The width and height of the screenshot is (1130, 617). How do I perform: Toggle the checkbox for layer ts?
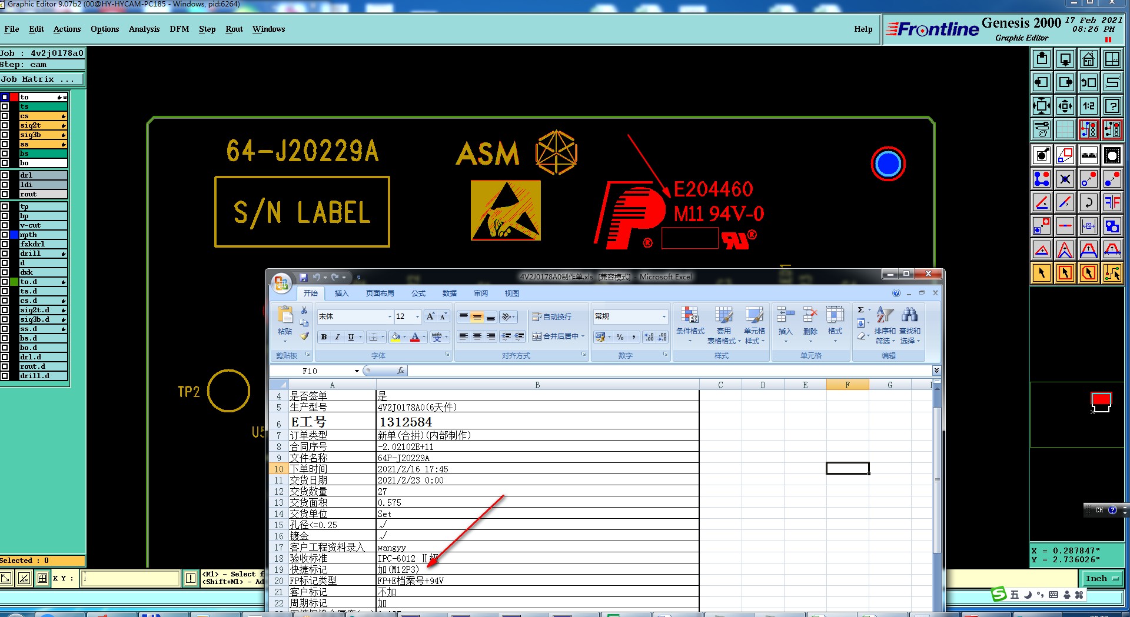coord(5,106)
